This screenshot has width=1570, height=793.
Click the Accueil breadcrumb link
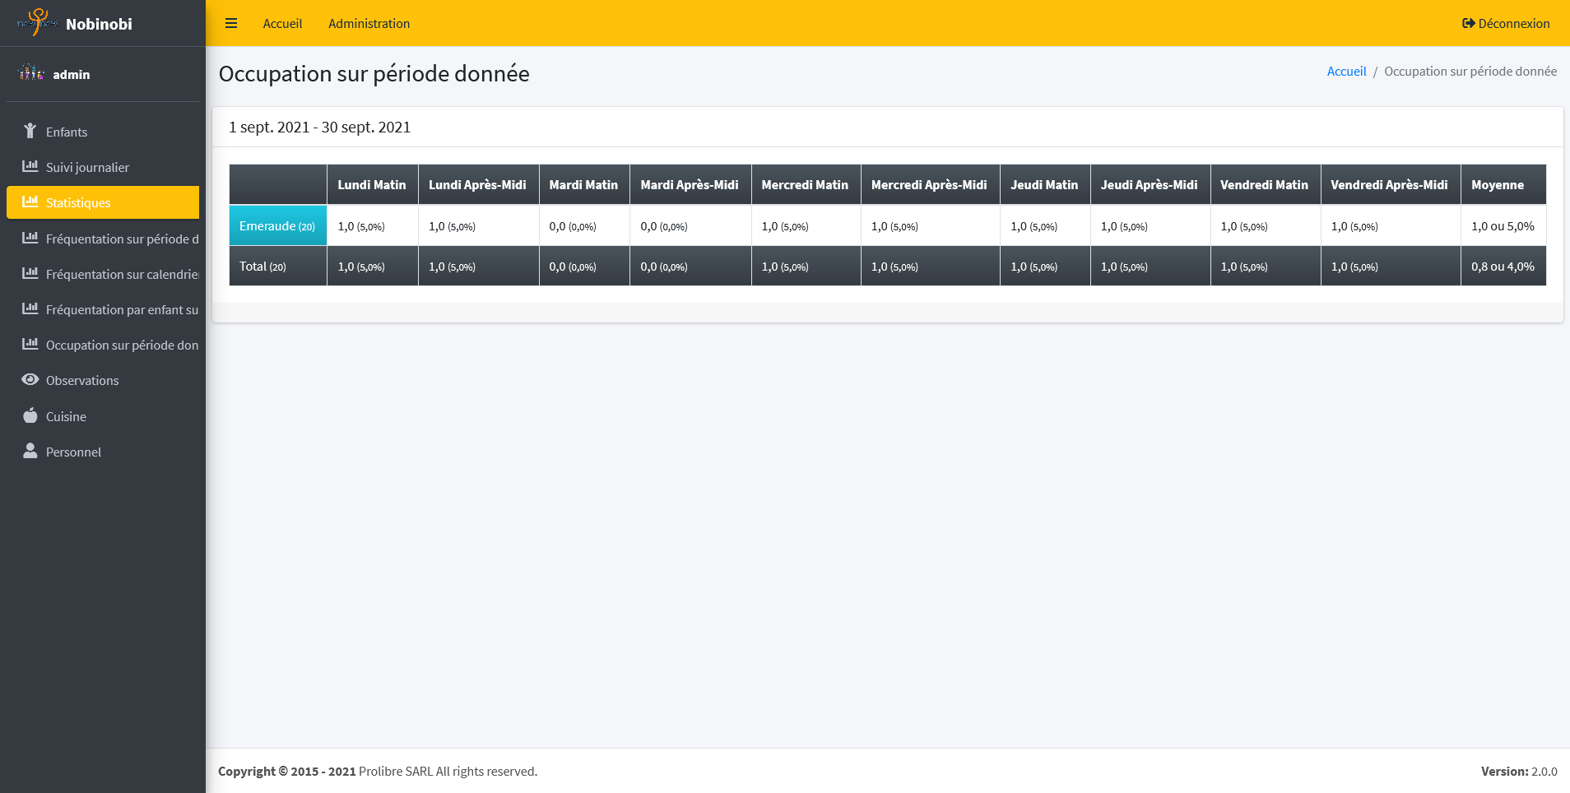pos(1346,71)
